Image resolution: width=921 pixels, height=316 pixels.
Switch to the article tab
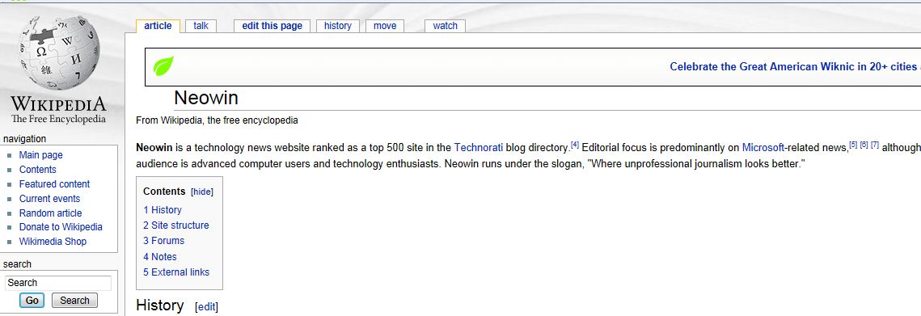pyautogui.click(x=158, y=26)
